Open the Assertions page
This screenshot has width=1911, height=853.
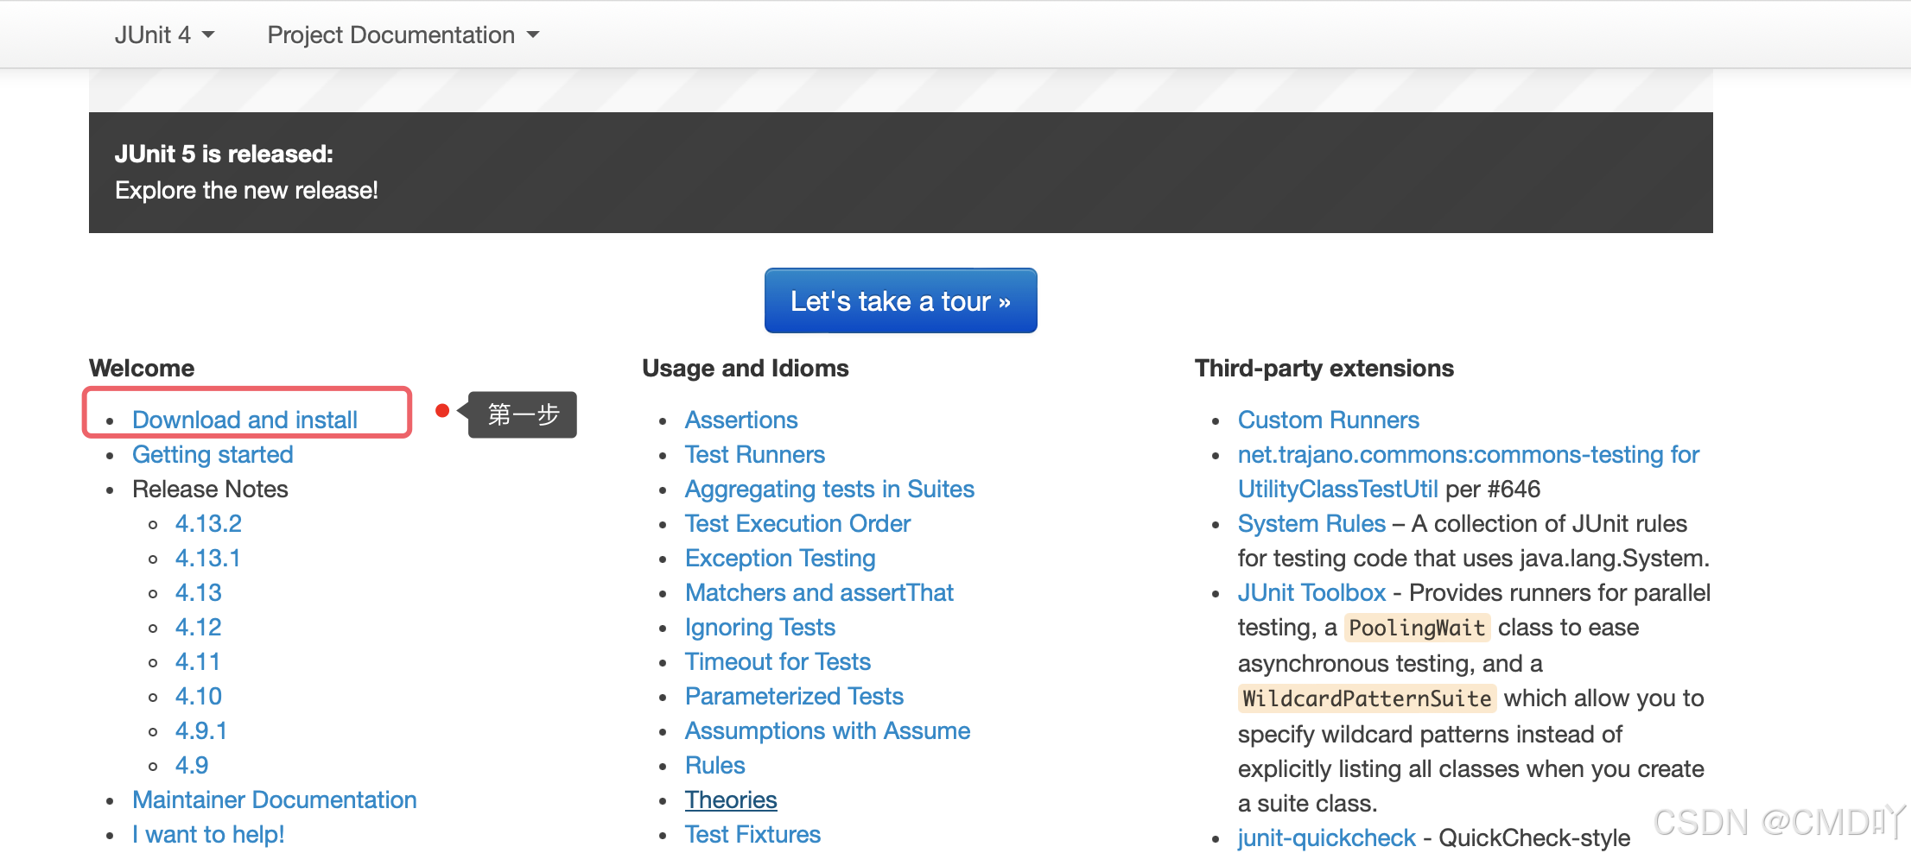[x=741, y=420]
